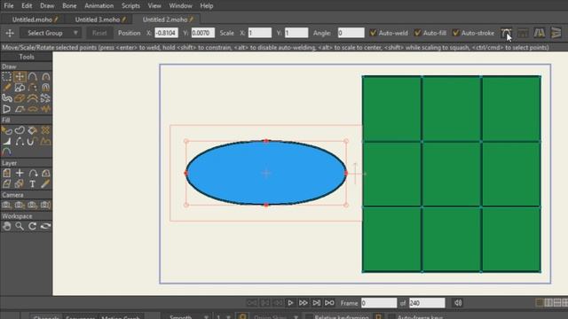Open the Animation menu
Image resolution: width=568 pixels, height=319 pixels.
(99, 6)
